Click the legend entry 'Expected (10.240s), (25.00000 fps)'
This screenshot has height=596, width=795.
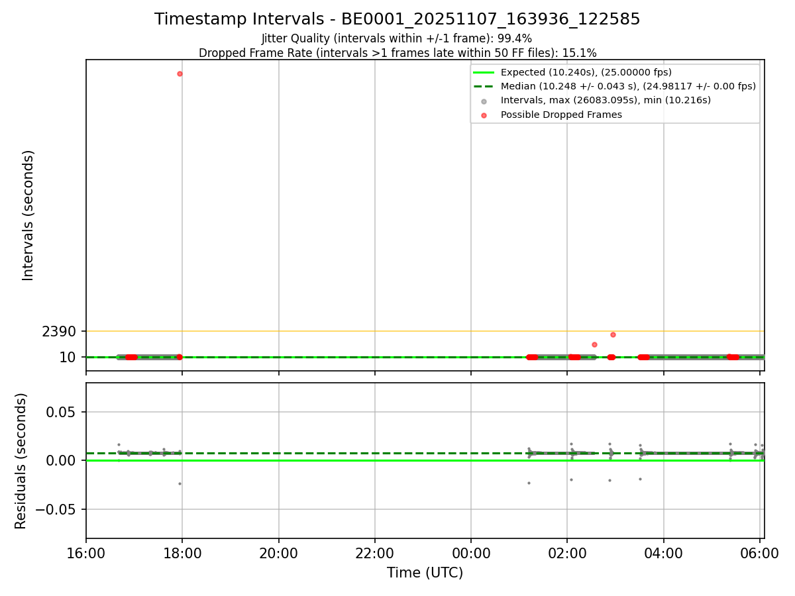[586, 72]
